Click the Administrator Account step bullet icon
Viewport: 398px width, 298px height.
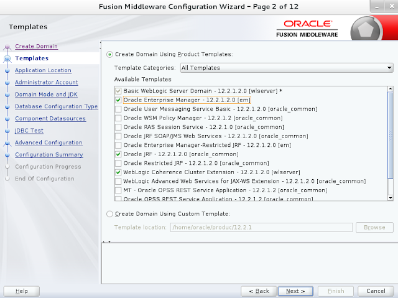tap(7, 83)
